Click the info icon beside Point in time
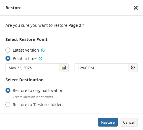The width and height of the screenshot is (143, 130). 40,59
